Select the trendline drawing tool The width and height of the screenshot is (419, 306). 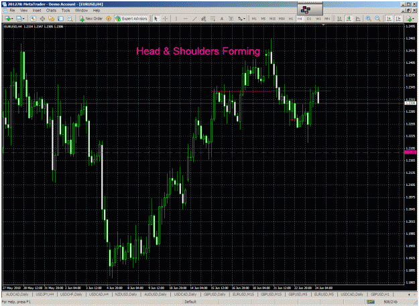pos(194,19)
